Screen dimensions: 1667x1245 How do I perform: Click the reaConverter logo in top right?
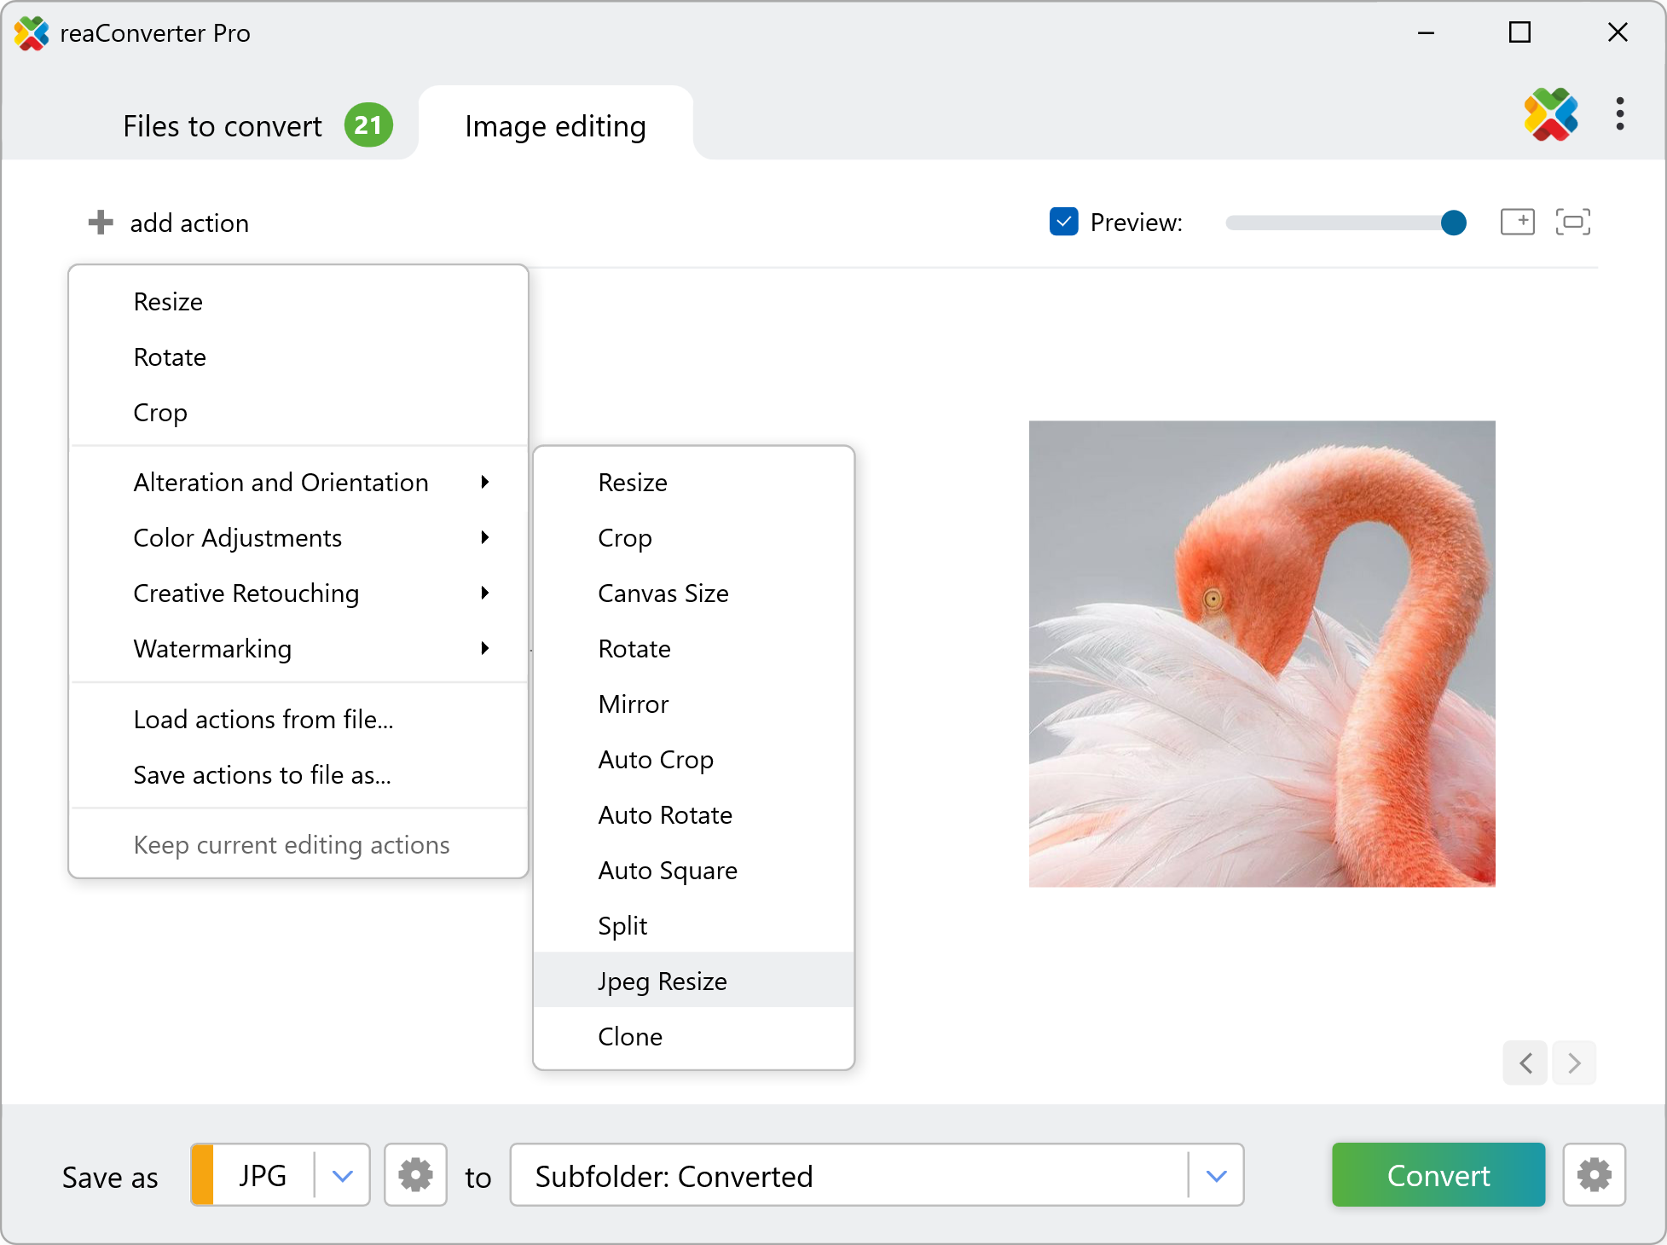(x=1550, y=114)
